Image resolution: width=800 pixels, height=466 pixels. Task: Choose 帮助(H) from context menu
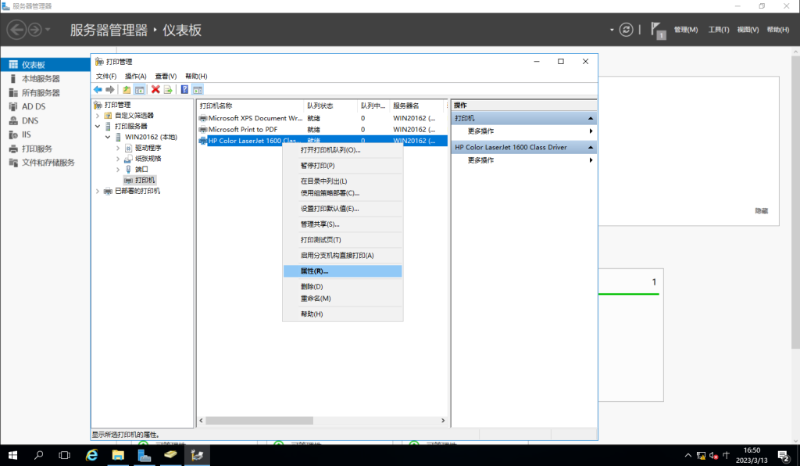click(x=343, y=314)
